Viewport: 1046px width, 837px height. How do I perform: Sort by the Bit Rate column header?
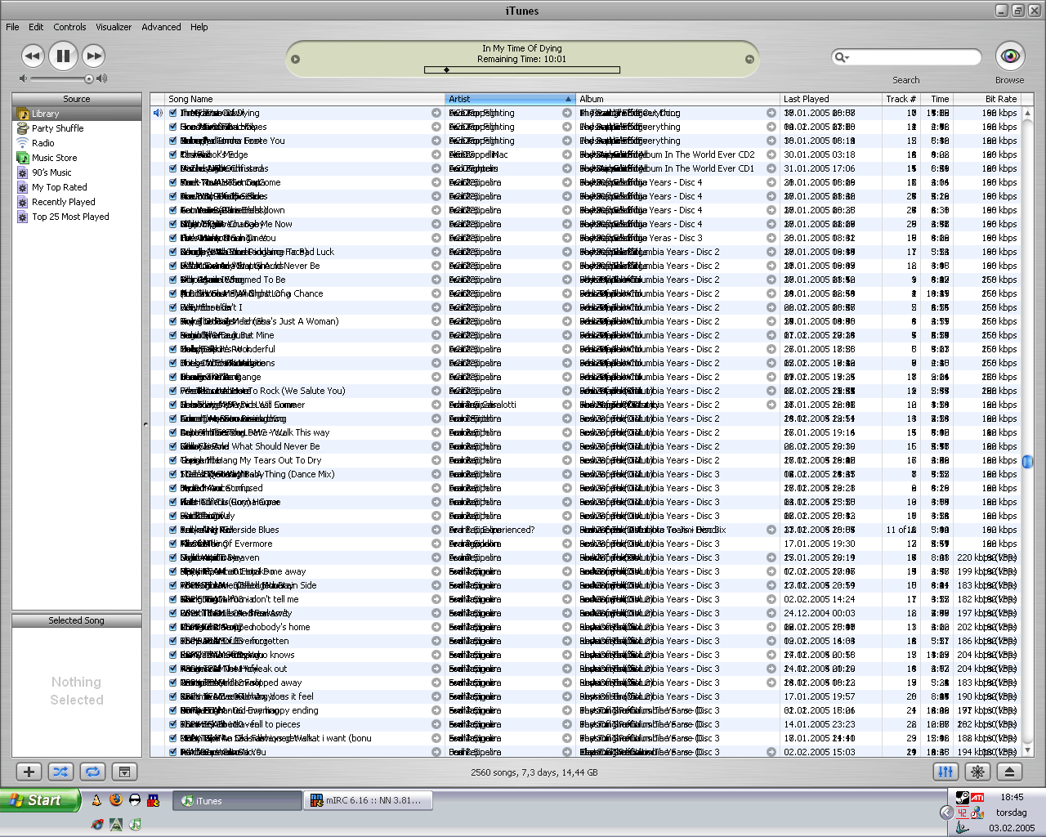pyautogui.click(x=987, y=99)
